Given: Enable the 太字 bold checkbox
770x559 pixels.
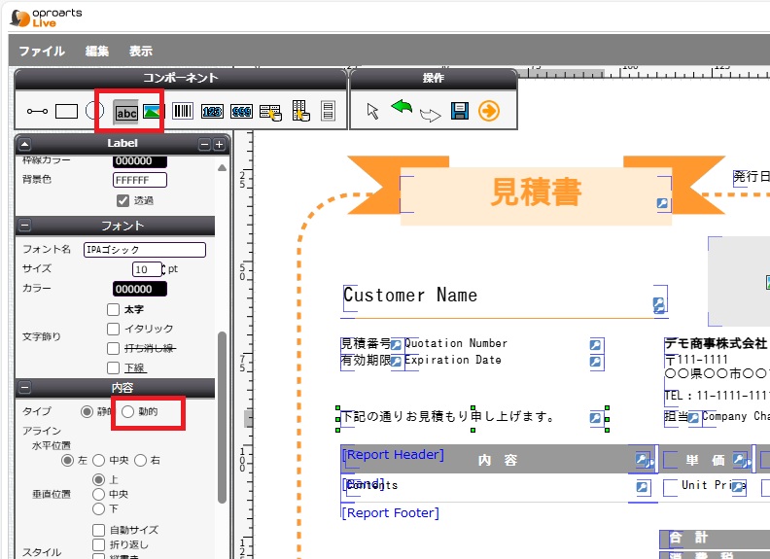Looking at the screenshot, I should pyautogui.click(x=114, y=309).
